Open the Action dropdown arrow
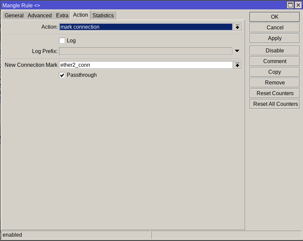 coord(237,27)
